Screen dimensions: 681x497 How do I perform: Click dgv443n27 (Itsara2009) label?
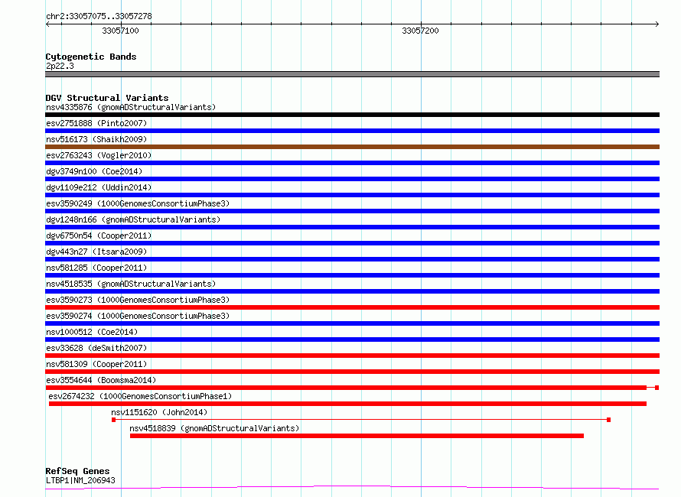click(96, 252)
